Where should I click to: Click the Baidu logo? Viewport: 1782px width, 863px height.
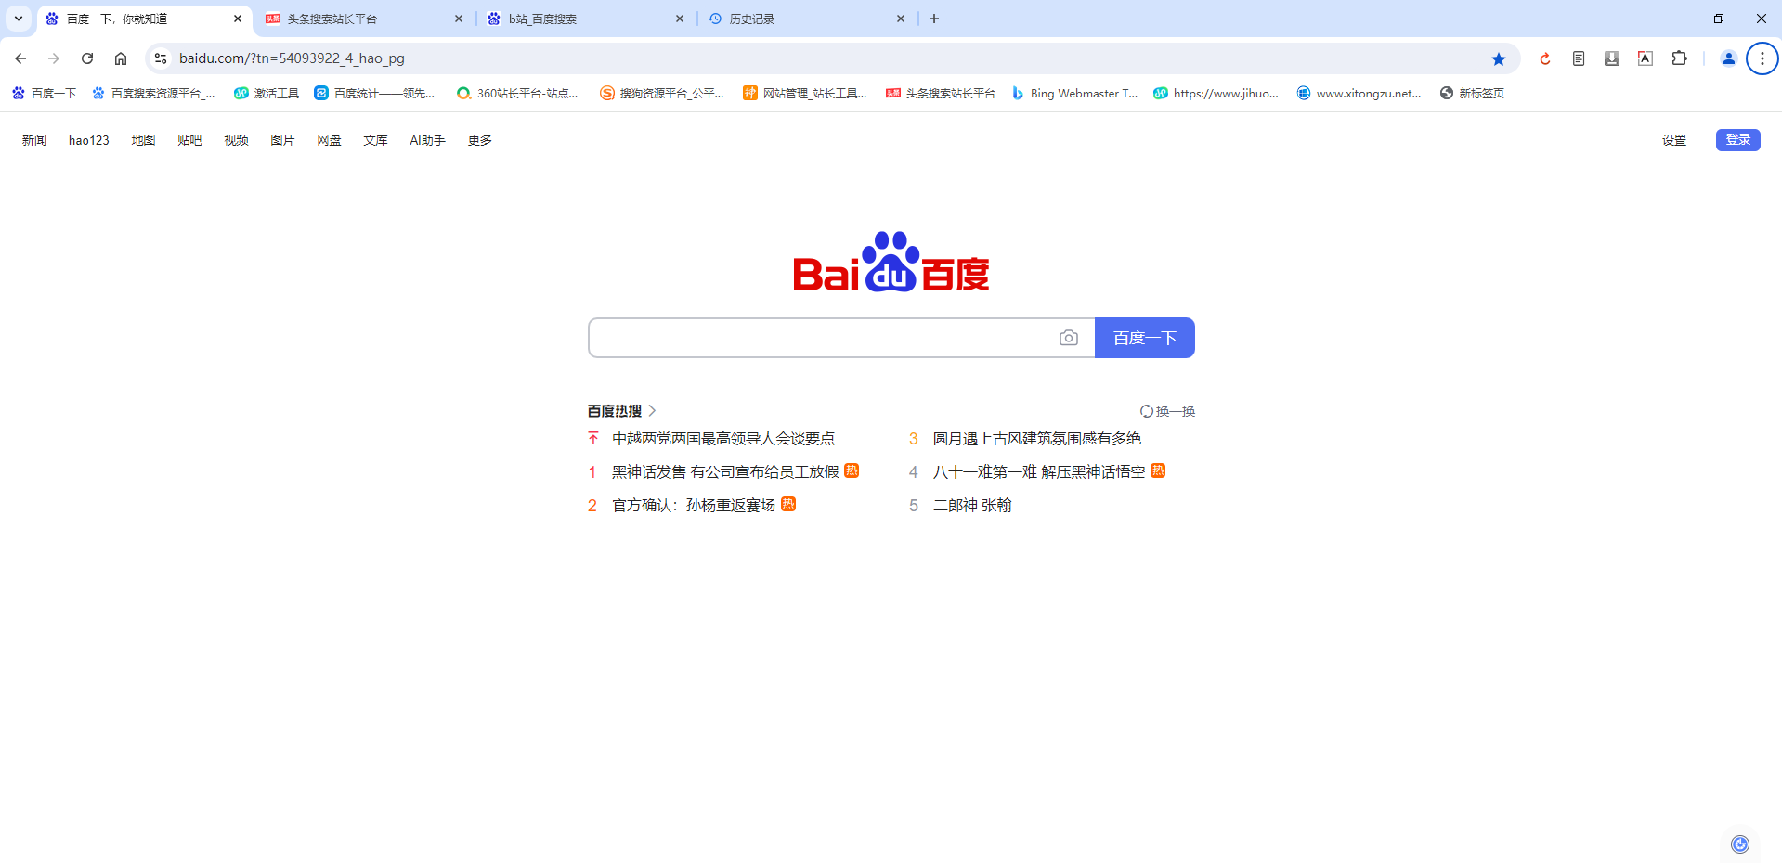tap(891, 262)
